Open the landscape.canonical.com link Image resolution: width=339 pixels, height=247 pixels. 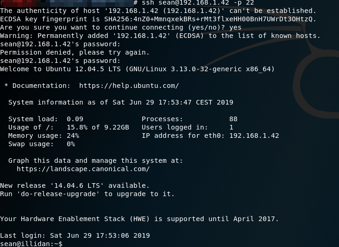pos(83,169)
